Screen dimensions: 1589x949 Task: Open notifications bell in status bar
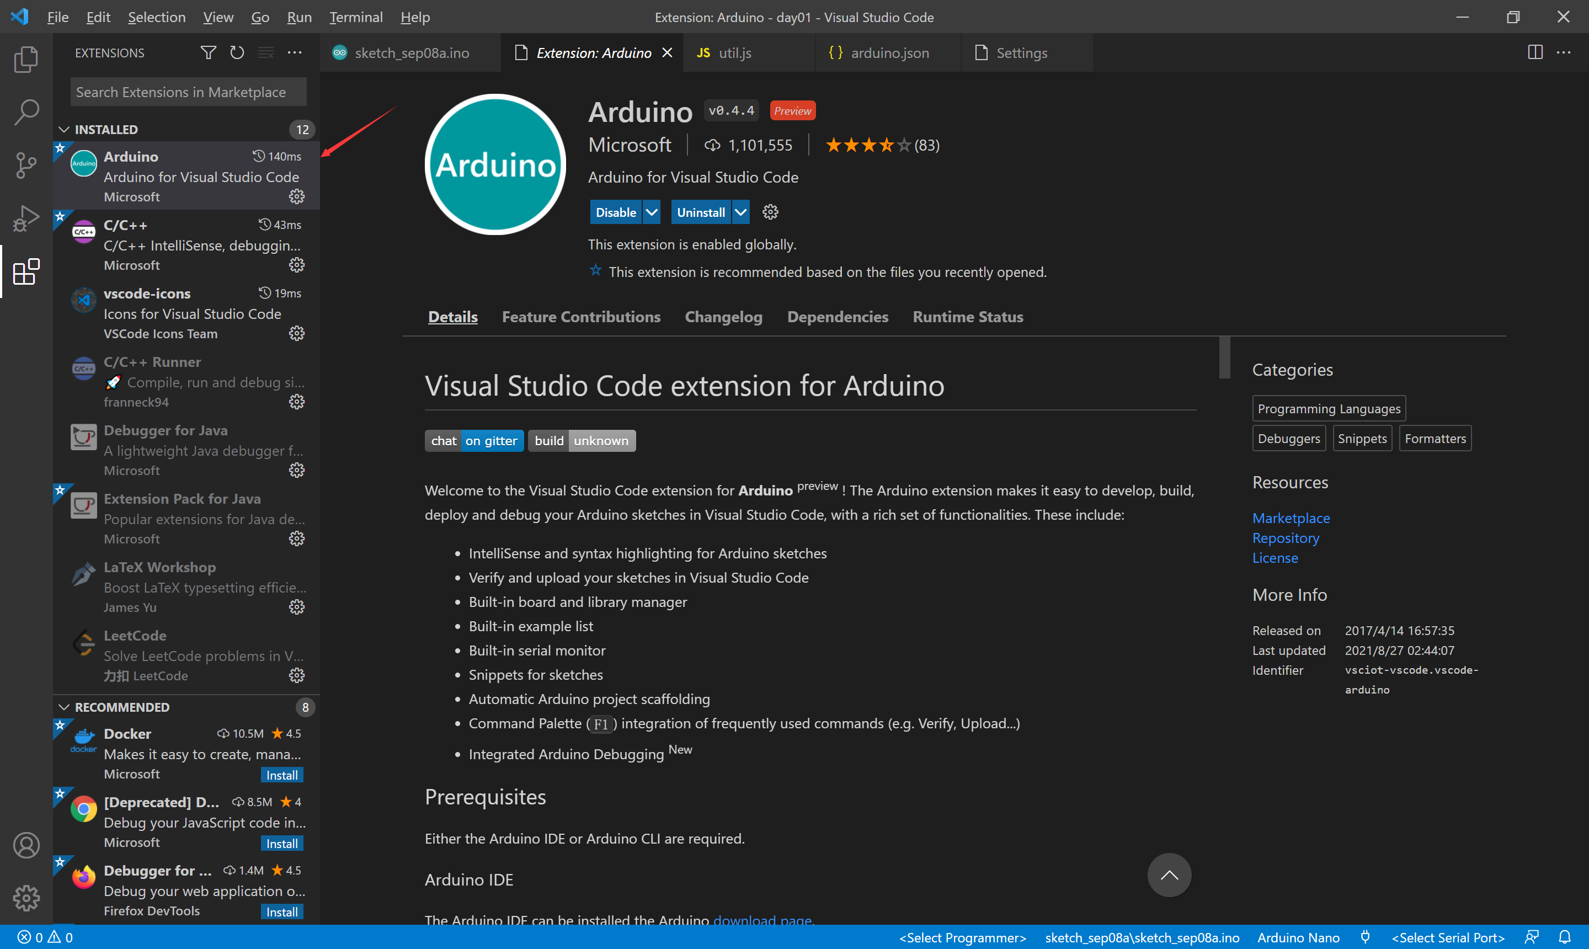[x=1565, y=937]
